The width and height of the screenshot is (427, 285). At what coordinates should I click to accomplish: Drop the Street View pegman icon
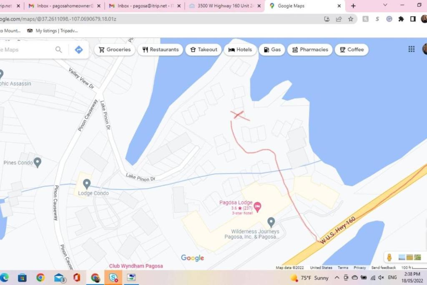(389, 257)
